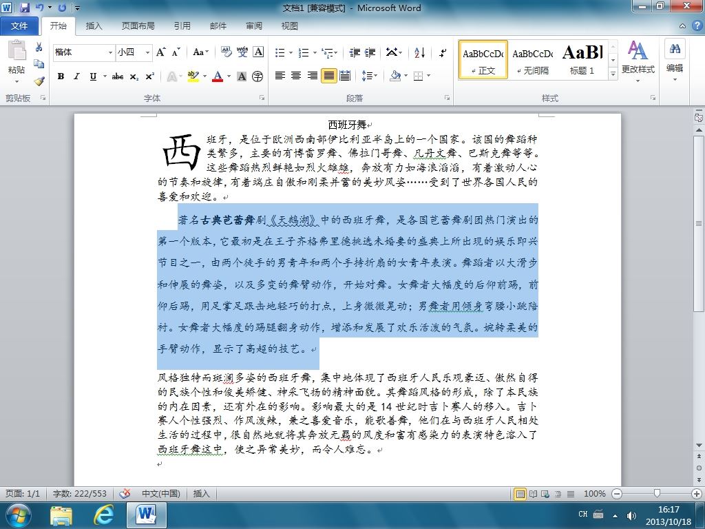Select the Format Painter brush
This screenshot has width=705, height=529.
click(x=39, y=81)
